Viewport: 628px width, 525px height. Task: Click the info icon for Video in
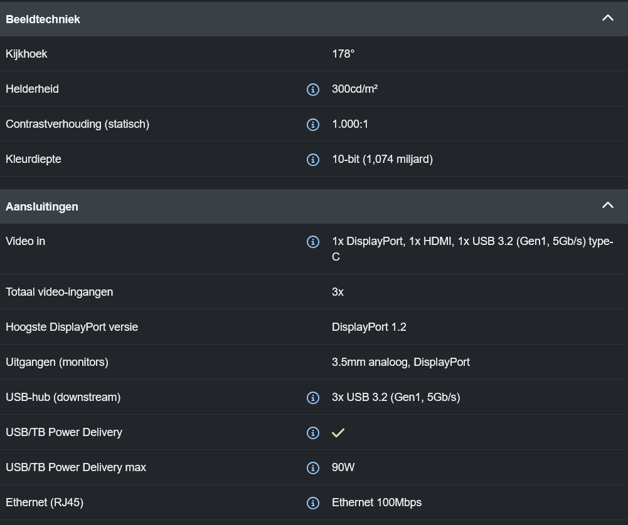click(x=313, y=242)
